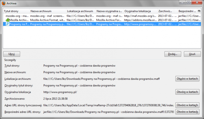Open Oryginalna lokalizacja via Otwórz w kartach
The image size is (204, 119).
(187, 92)
